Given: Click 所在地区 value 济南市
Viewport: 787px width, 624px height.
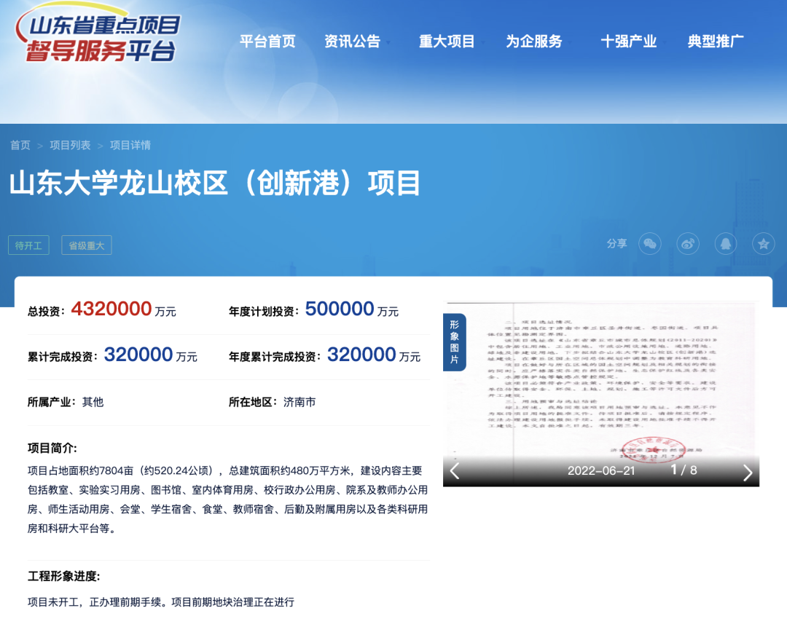Looking at the screenshot, I should tap(299, 402).
